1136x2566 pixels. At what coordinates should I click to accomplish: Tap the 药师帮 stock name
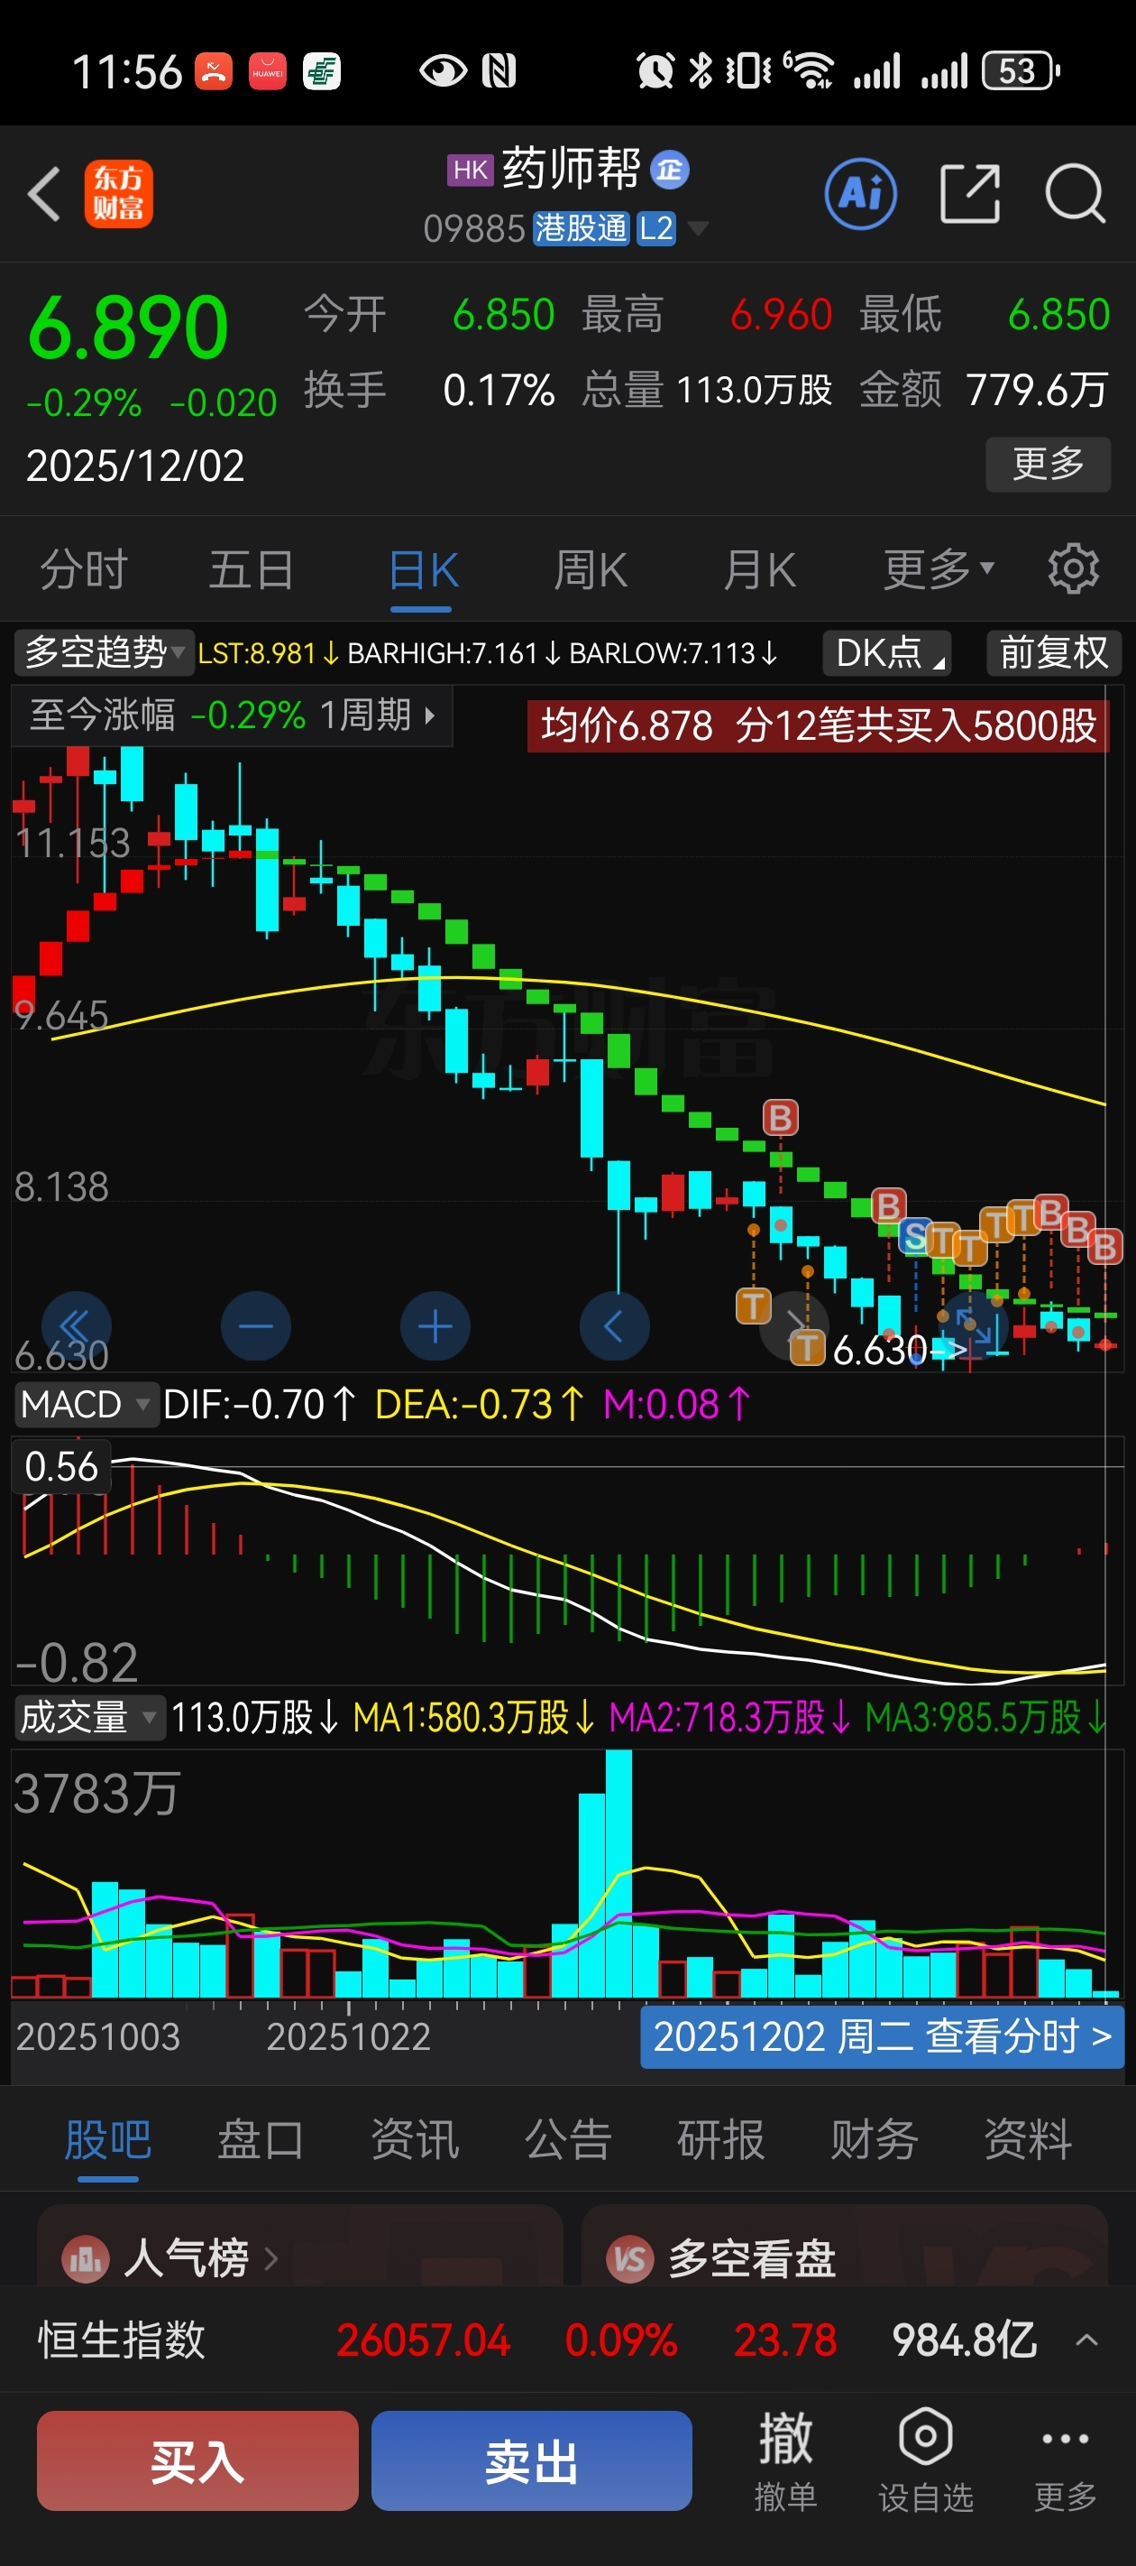(x=571, y=169)
